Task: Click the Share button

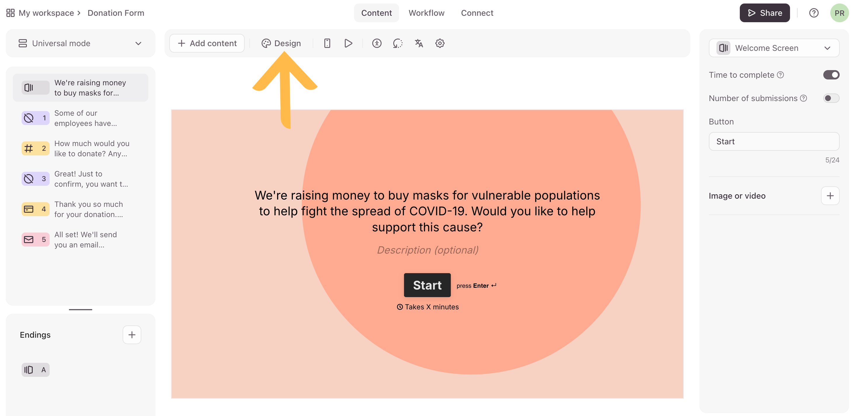Action: [x=764, y=13]
